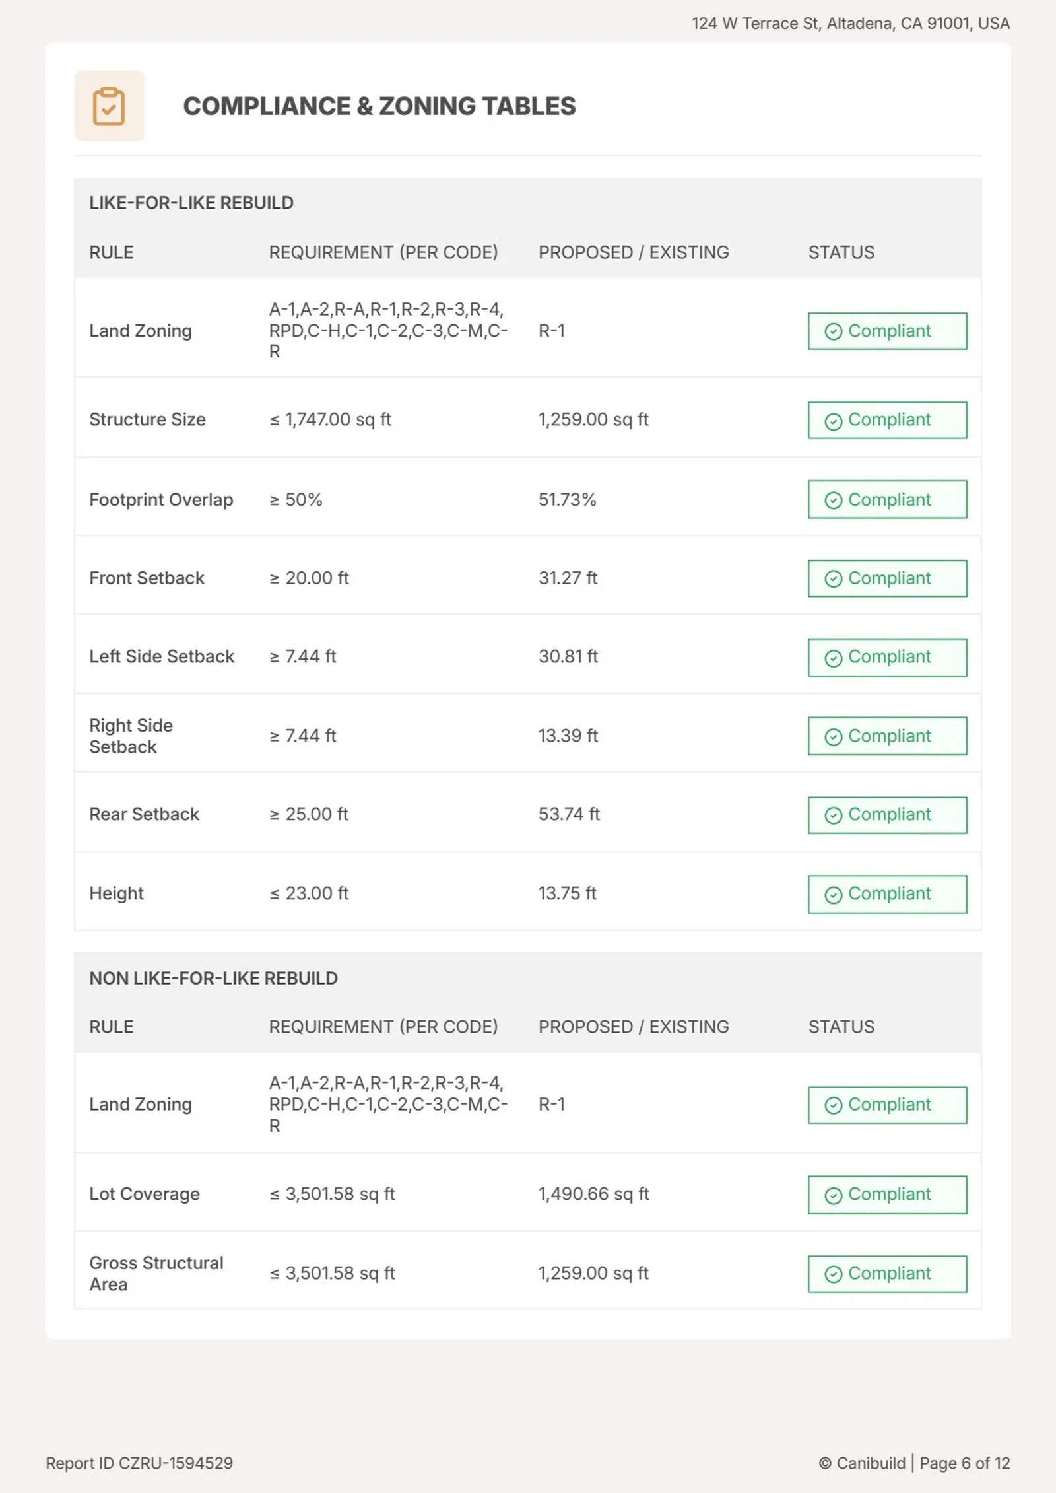Click the checkmark icon in Height status

click(x=834, y=895)
